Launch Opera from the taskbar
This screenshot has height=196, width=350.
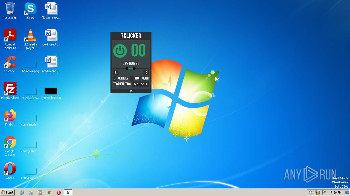(59, 192)
